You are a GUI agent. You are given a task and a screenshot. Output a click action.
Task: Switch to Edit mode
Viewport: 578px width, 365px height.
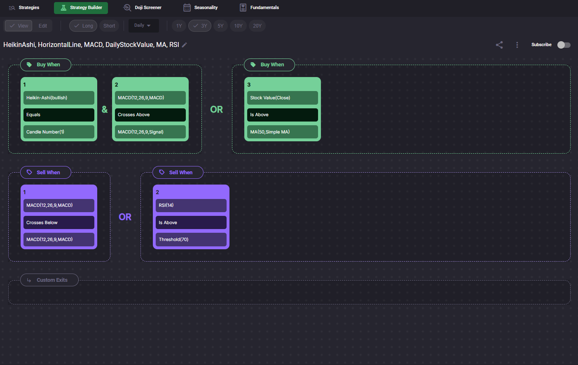[x=43, y=26]
